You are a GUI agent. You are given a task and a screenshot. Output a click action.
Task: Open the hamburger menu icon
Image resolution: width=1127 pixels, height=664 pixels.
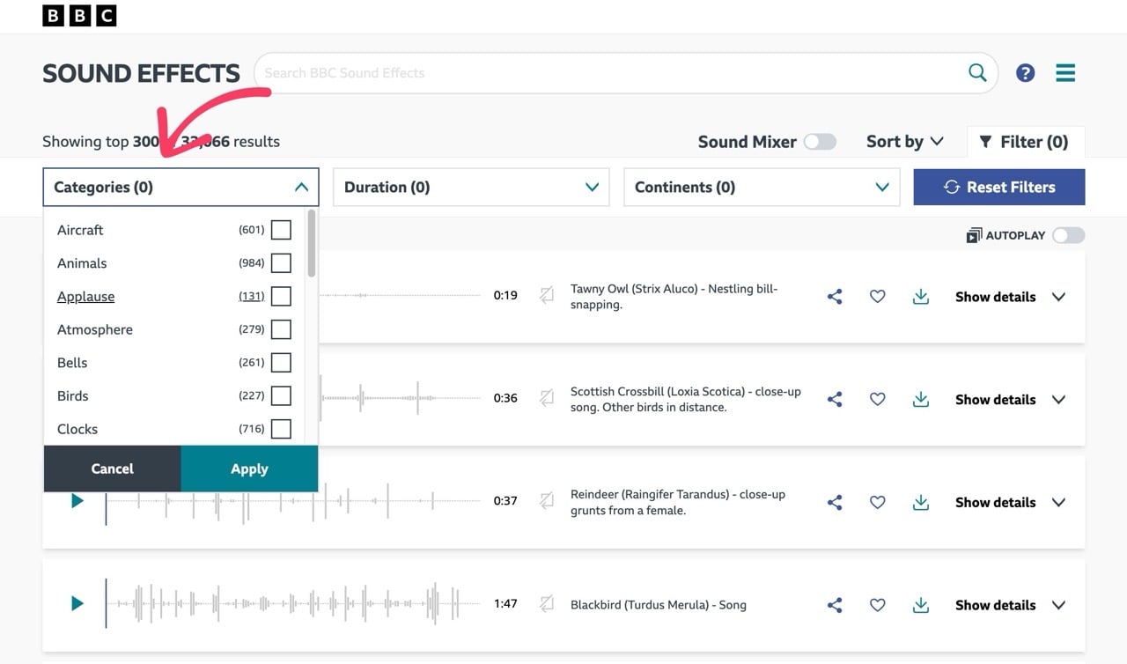tap(1065, 73)
